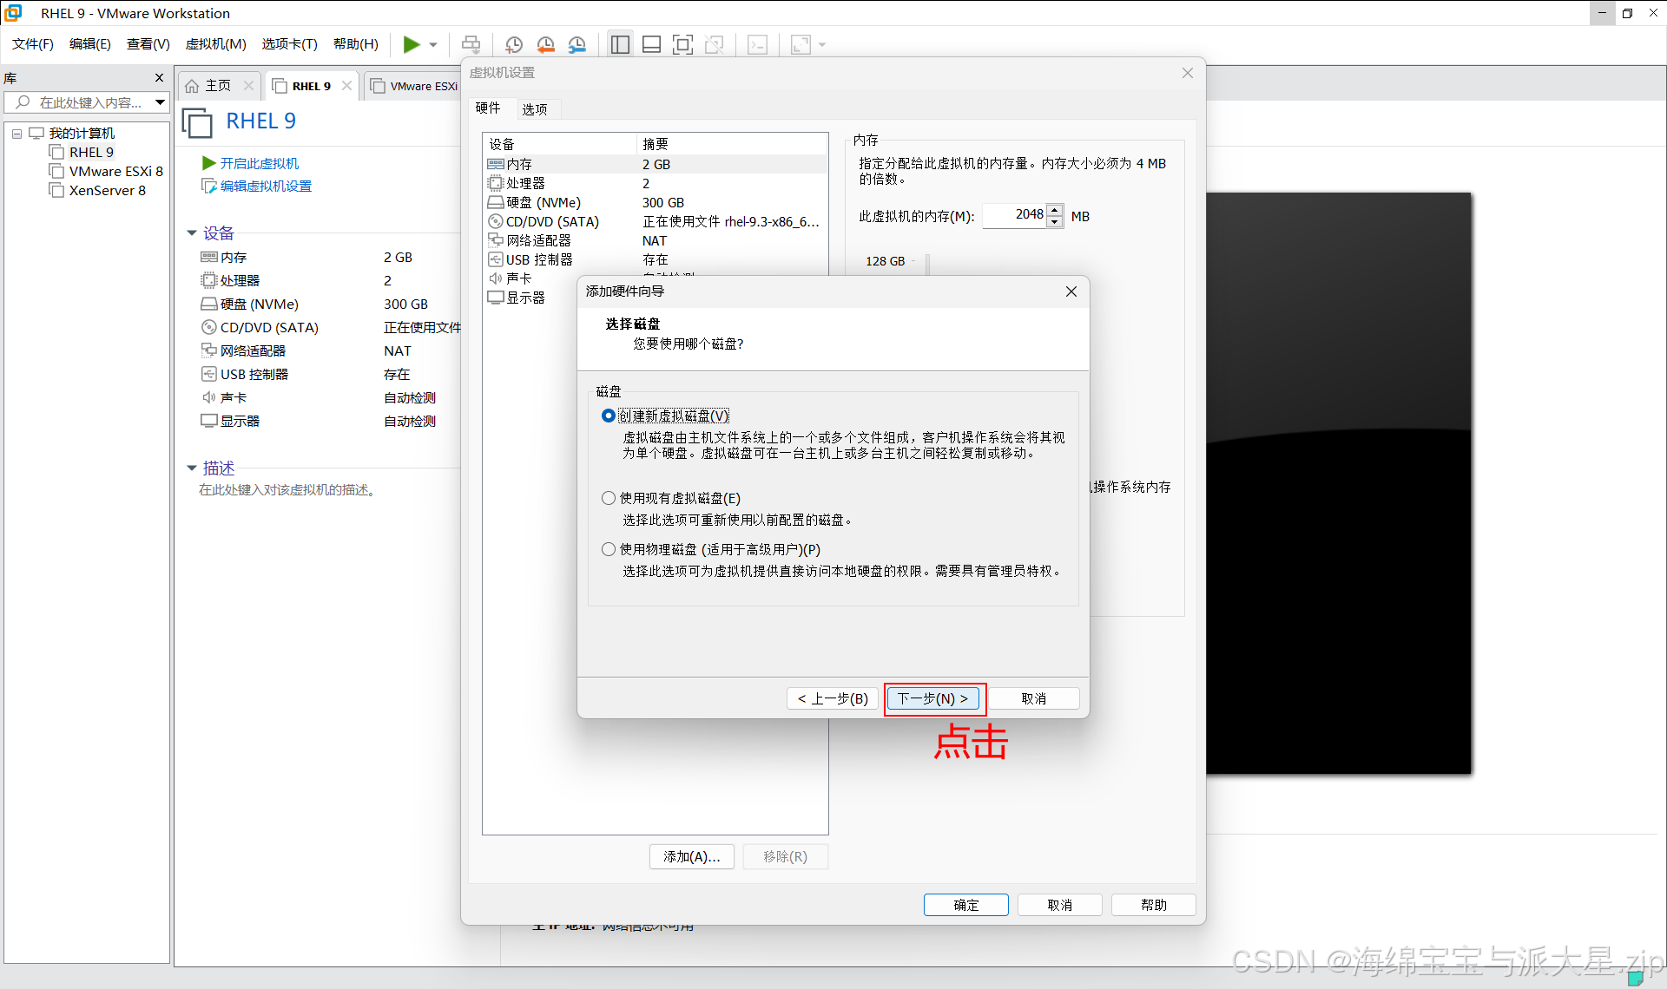Close the library panel with its X
Screen dimensions: 1667x989
(159, 78)
